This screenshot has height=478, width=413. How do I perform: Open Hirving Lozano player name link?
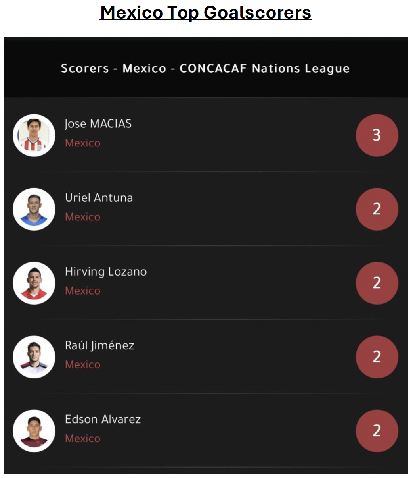[106, 272]
